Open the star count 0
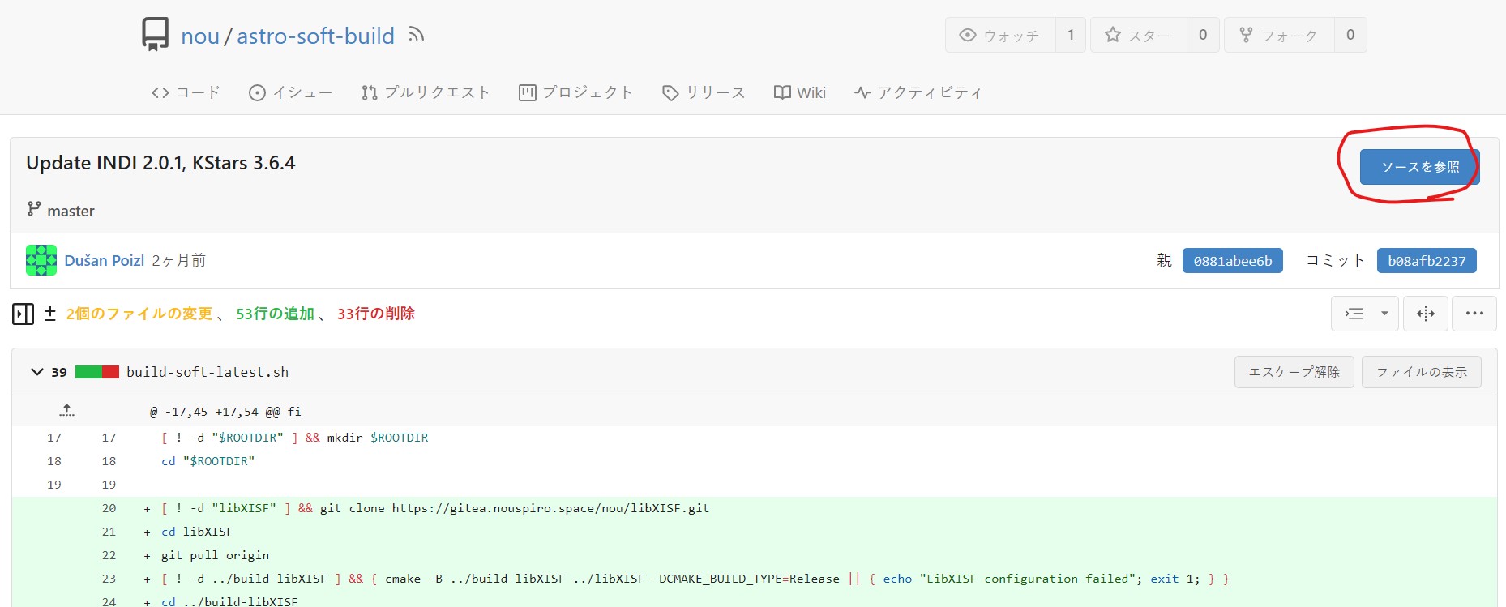The height and width of the screenshot is (607, 1506). [x=1203, y=35]
